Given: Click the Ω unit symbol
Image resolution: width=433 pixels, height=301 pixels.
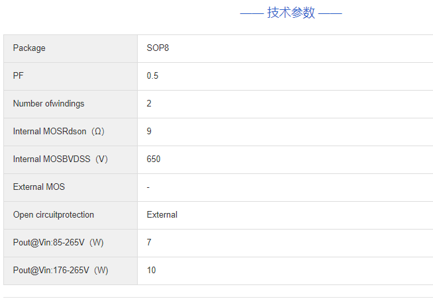Looking at the screenshot, I should (98, 132).
